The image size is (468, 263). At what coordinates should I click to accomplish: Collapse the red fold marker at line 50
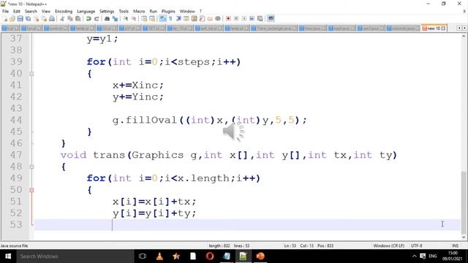click(31, 190)
